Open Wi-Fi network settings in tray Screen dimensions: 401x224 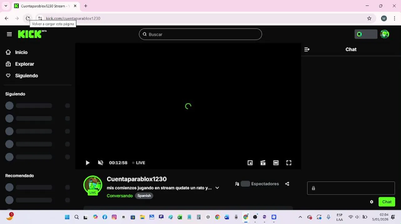pos(351,217)
